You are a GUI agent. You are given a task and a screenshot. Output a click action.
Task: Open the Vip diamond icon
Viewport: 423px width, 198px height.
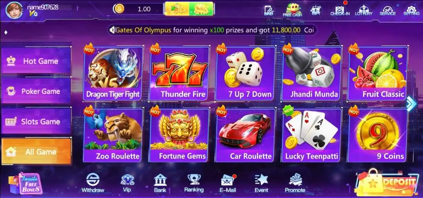click(x=127, y=183)
